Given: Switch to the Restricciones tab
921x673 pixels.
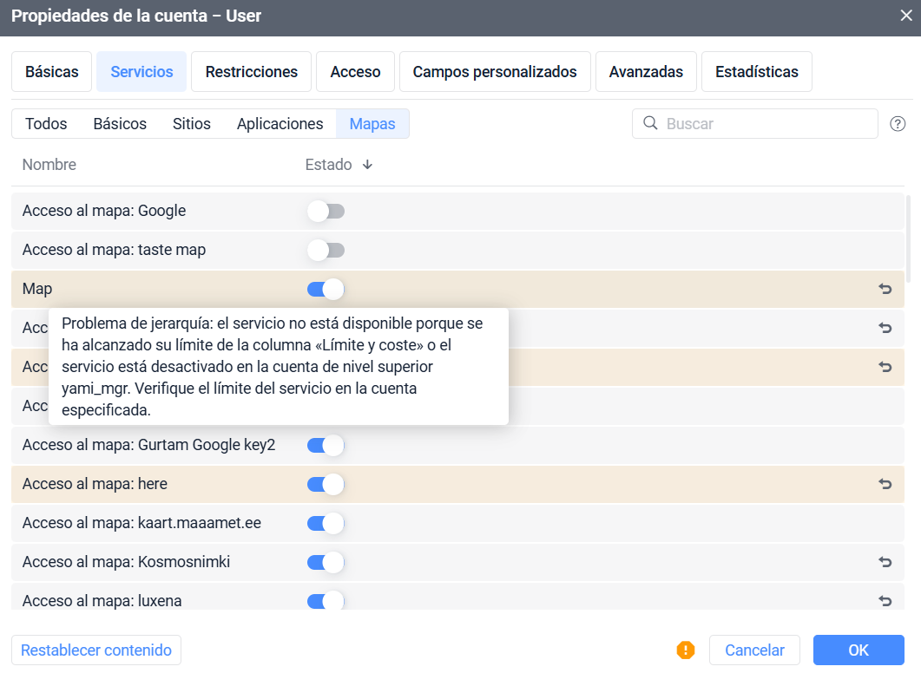Looking at the screenshot, I should click(x=251, y=72).
